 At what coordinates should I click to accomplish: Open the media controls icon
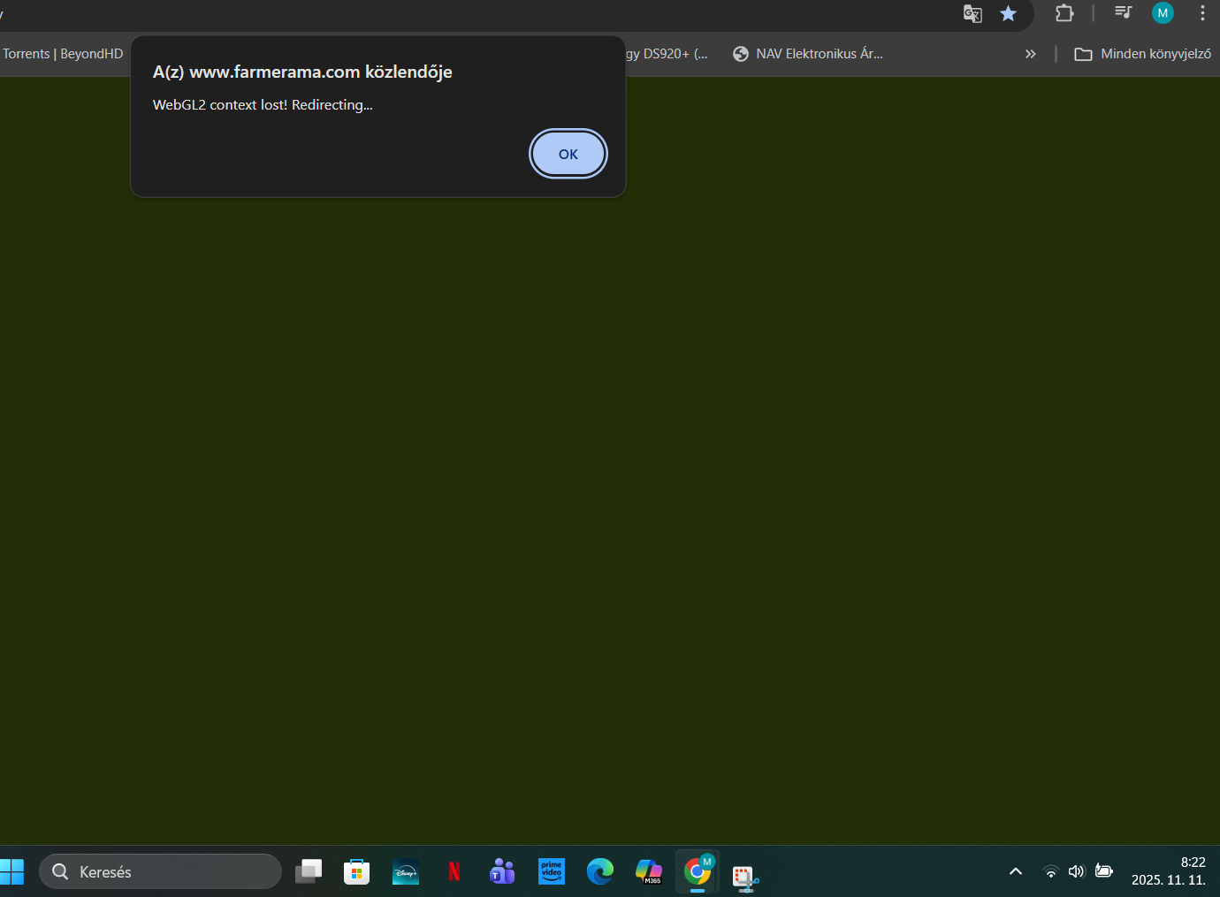tap(1123, 12)
